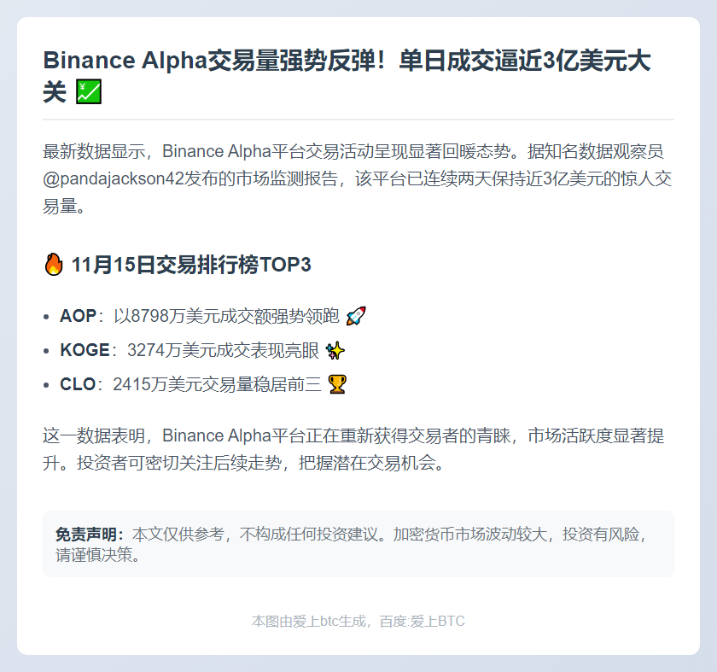Click the bullet dot before KOGE
This screenshot has height=672, width=717.
[46, 351]
